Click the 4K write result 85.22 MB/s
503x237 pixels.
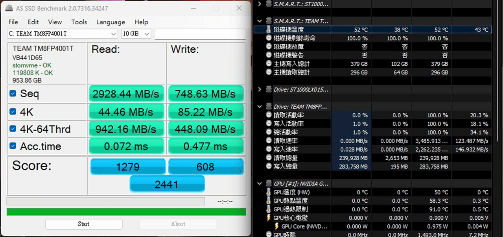[205, 112]
